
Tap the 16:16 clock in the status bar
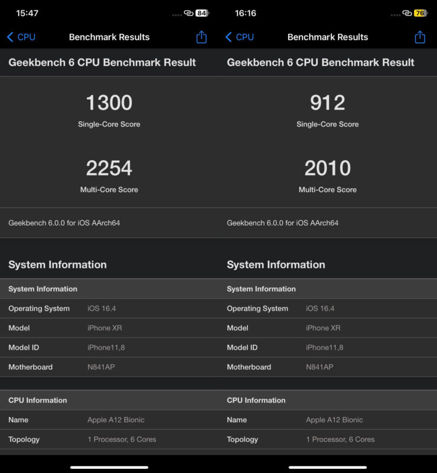click(x=246, y=13)
